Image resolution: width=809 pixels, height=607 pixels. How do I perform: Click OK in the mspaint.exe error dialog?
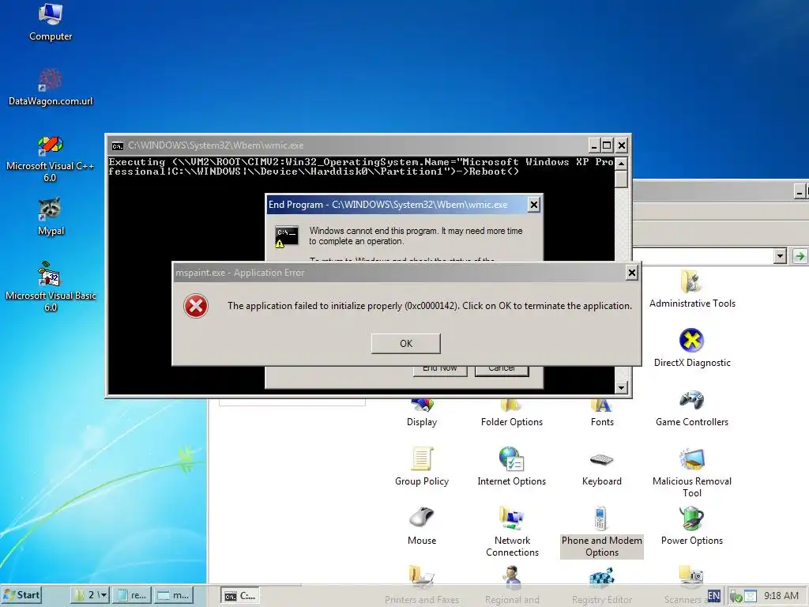tap(405, 343)
